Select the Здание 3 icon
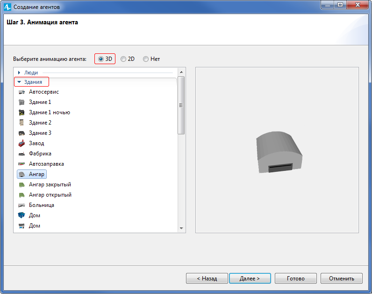 click(x=21, y=133)
